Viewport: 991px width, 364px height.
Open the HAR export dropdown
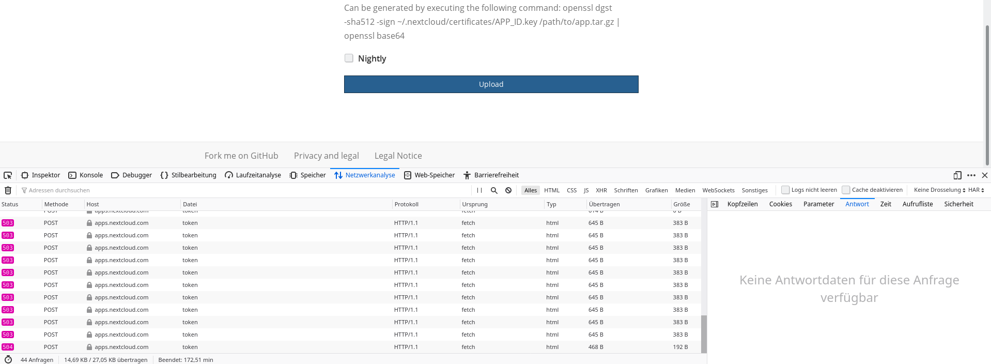point(976,190)
